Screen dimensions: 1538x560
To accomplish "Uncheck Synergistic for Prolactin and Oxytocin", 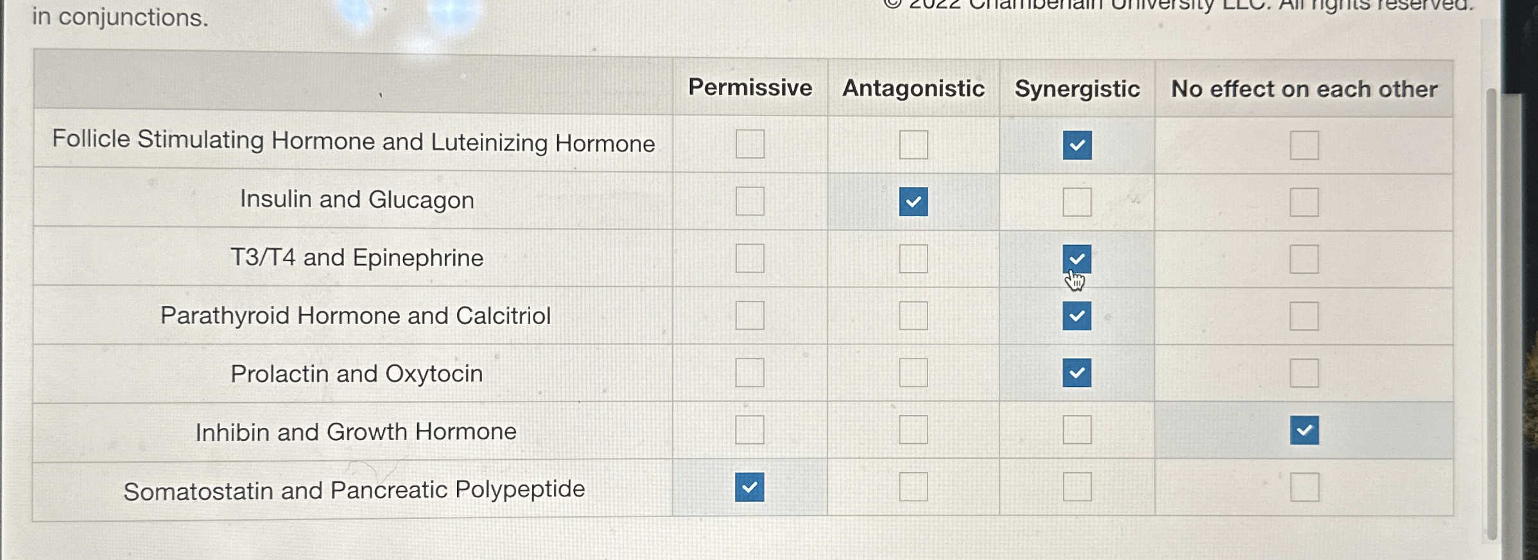I will point(1077,373).
